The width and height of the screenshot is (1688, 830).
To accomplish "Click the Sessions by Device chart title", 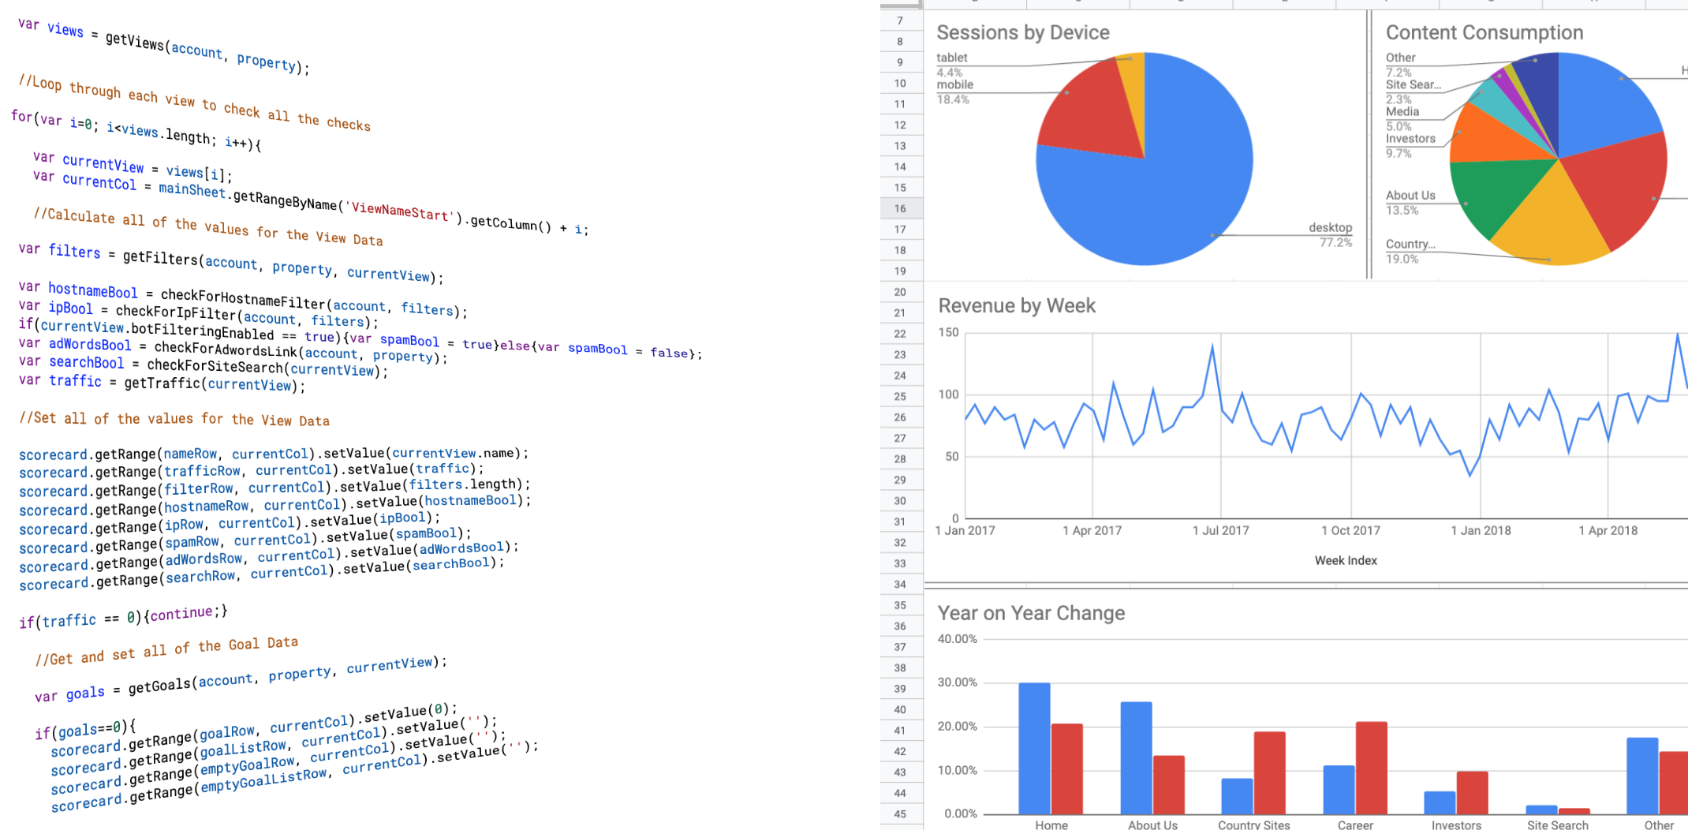I will pos(1022,32).
